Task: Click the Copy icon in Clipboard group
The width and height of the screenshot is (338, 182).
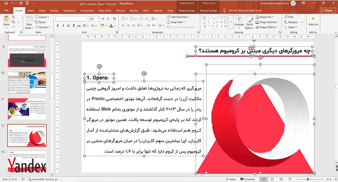Action: click(13, 22)
